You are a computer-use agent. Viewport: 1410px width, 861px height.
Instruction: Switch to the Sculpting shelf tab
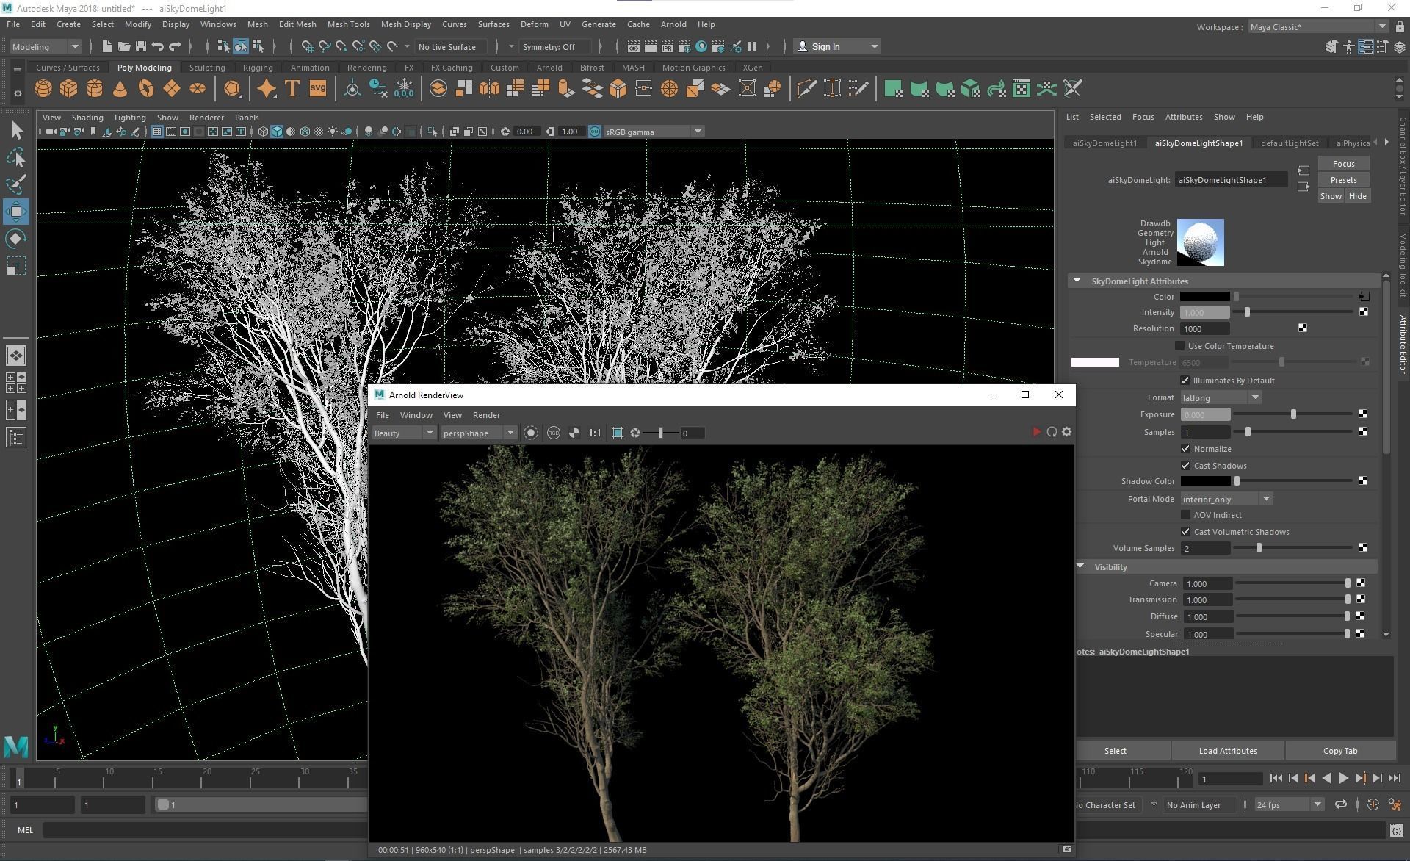click(207, 68)
